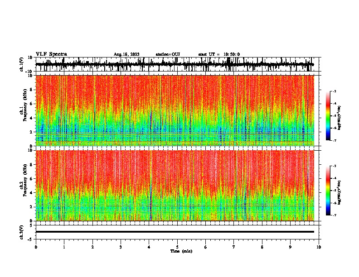This screenshot has height=277, width=359.
Task: Click the ch.1 spectrogram plot
Action: (x=175, y=110)
